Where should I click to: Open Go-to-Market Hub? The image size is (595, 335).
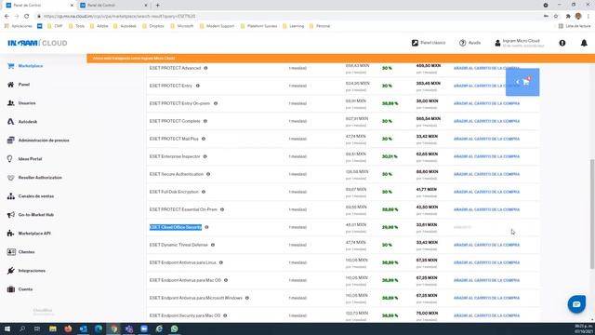(31, 215)
